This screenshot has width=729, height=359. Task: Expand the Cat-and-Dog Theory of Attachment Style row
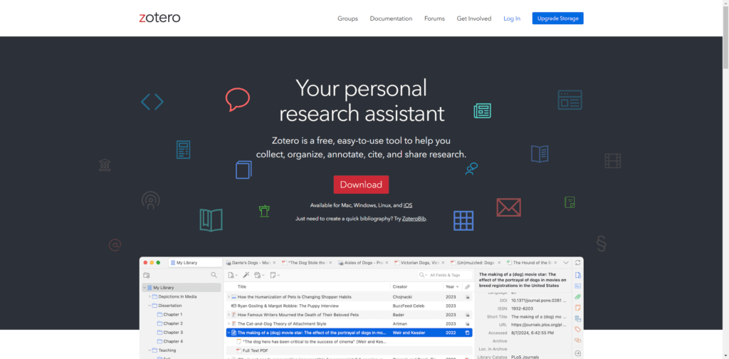click(x=229, y=323)
